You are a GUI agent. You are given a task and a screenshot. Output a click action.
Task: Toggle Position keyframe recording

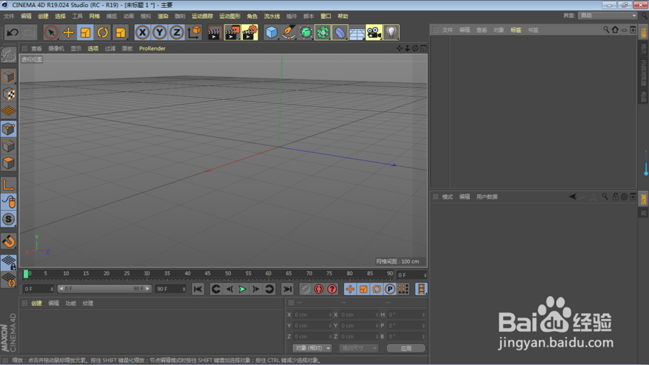tap(350, 289)
